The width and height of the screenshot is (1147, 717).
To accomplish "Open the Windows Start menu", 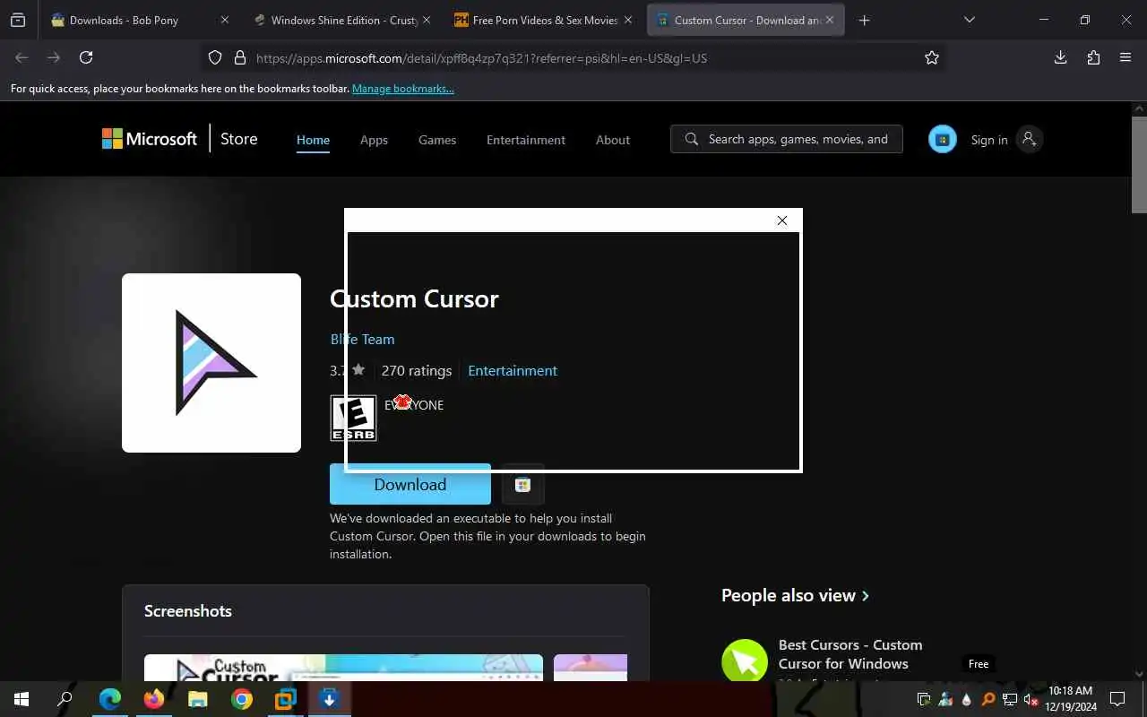I will pos(22,699).
